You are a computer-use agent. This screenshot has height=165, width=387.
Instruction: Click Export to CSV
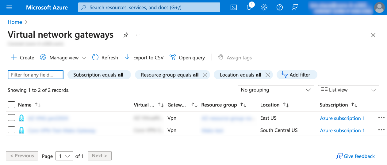pos(144,58)
